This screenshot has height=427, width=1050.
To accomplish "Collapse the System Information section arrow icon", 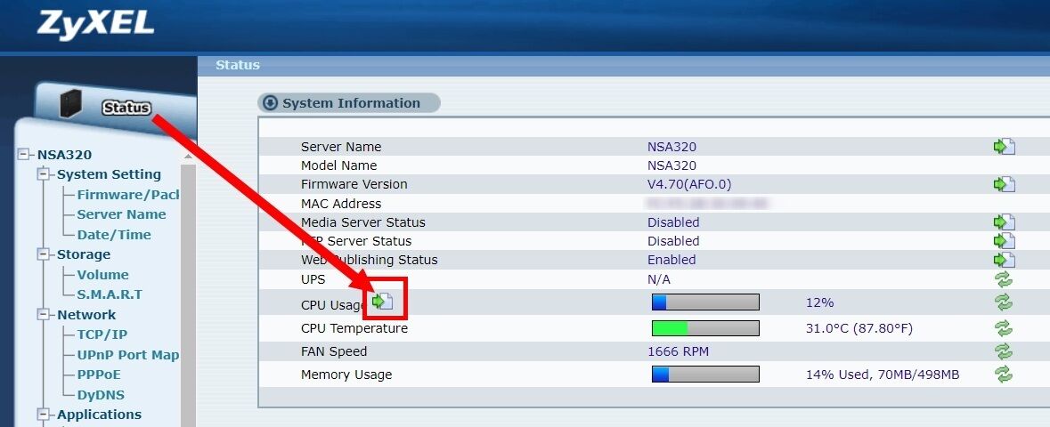I will [x=271, y=103].
